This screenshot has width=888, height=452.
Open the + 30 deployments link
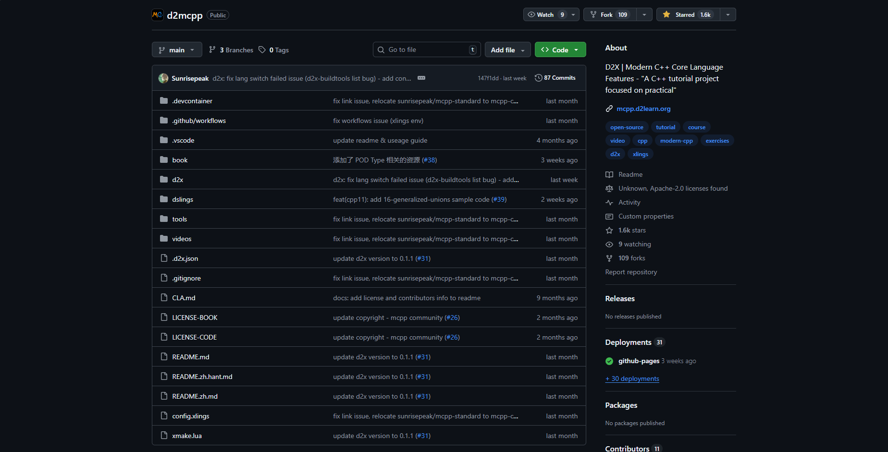(x=632, y=379)
